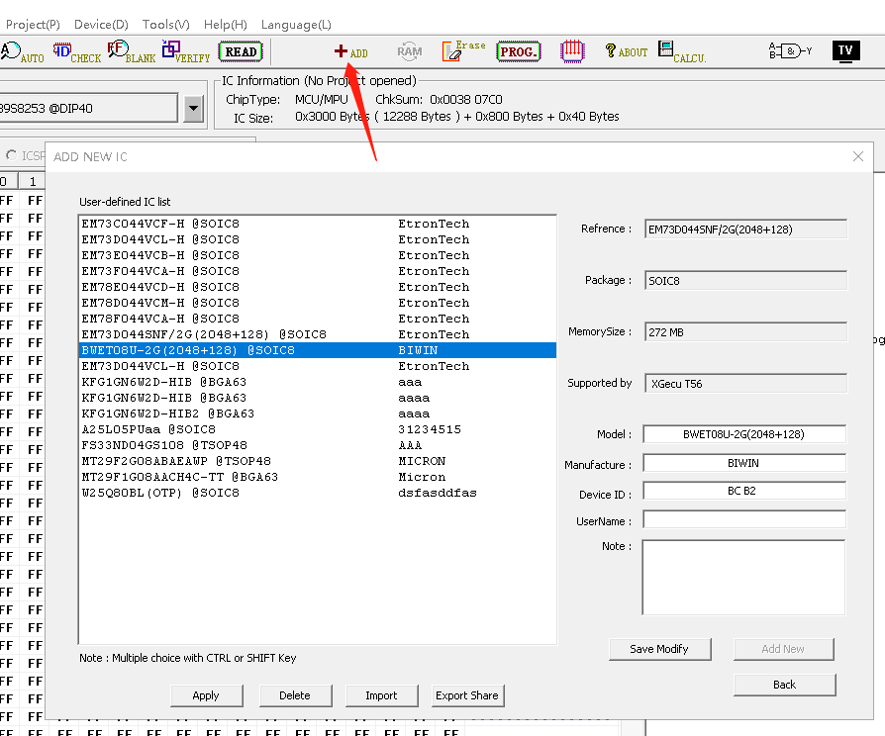The image size is (885, 736).
Task: Select the ICSP radio button
Action: pos(12,155)
